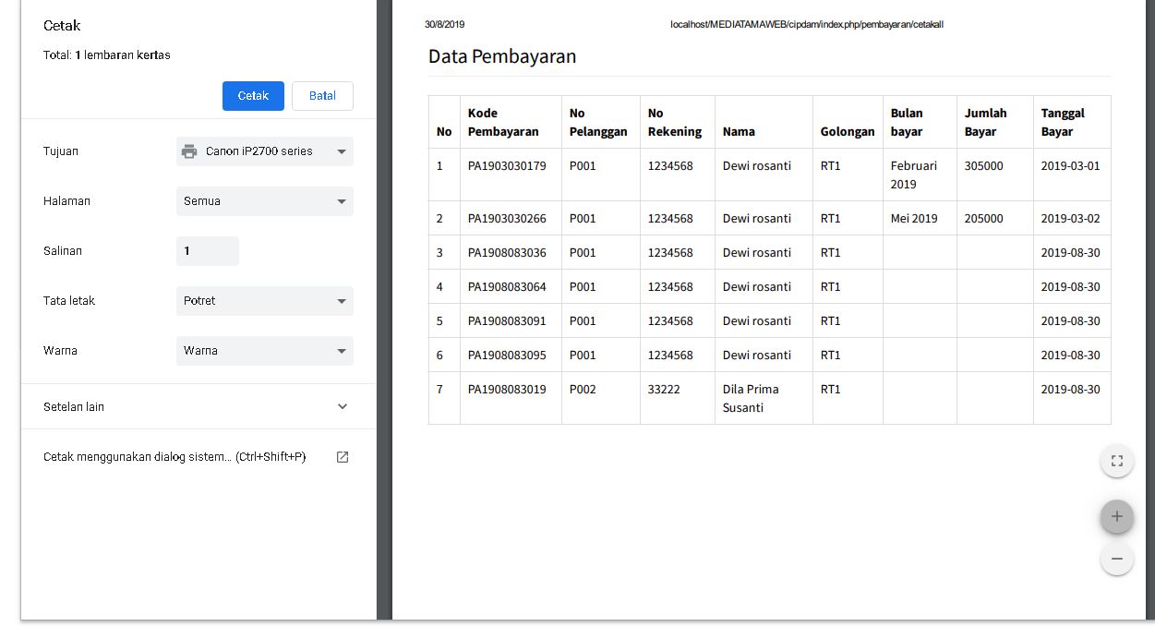
Task: Click the Total 1 lembaran kertas text
Action: click(x=107, y=55)
